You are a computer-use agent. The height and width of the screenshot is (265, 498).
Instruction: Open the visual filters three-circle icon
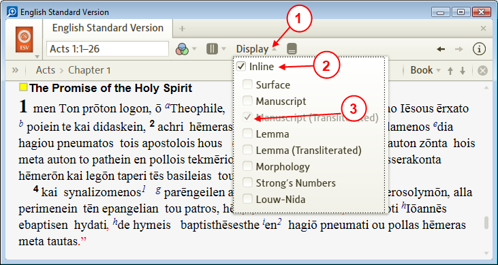(x=182, y=49)
